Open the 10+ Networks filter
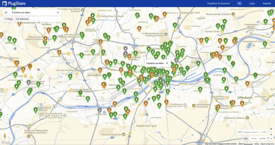275x145 pixels. coord(22,19)
